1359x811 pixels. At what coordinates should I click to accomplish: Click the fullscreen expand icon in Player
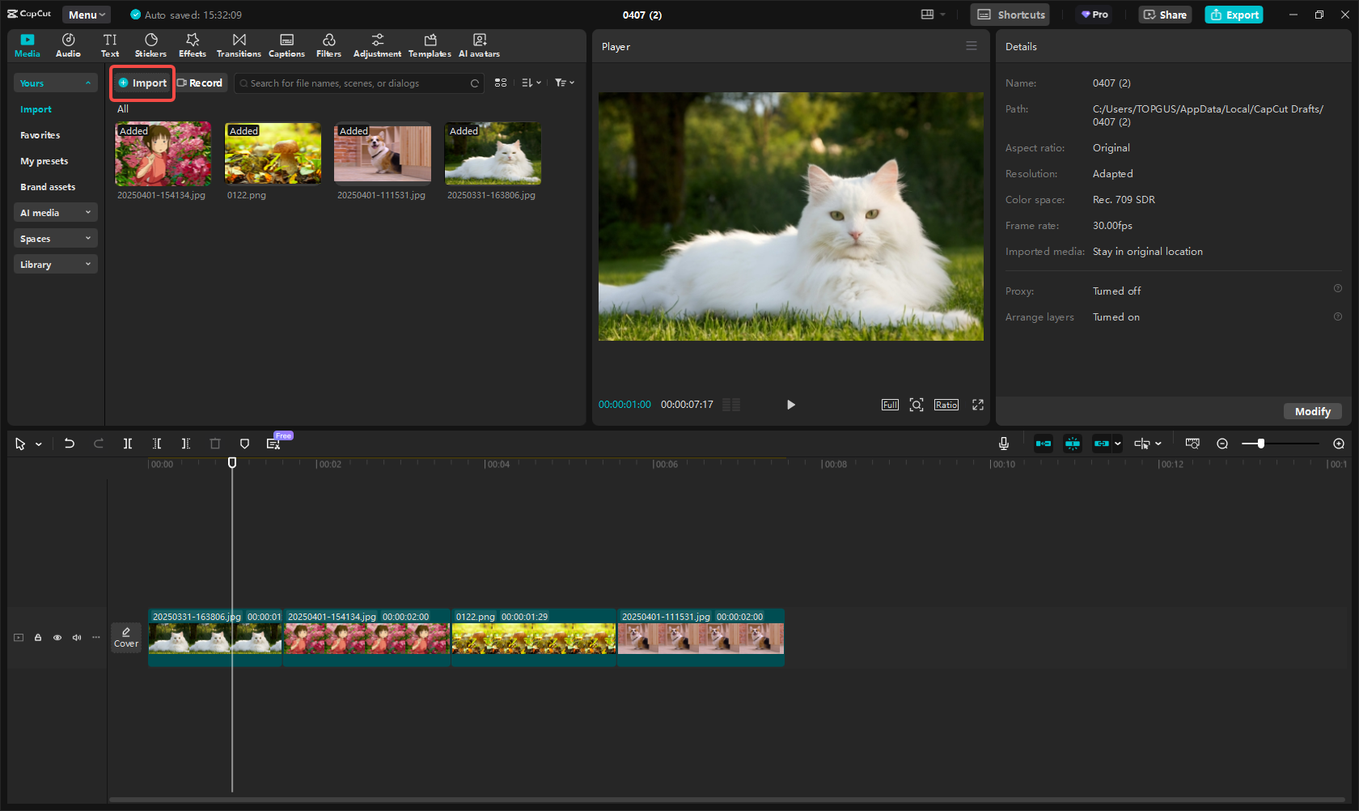[977, 405]
